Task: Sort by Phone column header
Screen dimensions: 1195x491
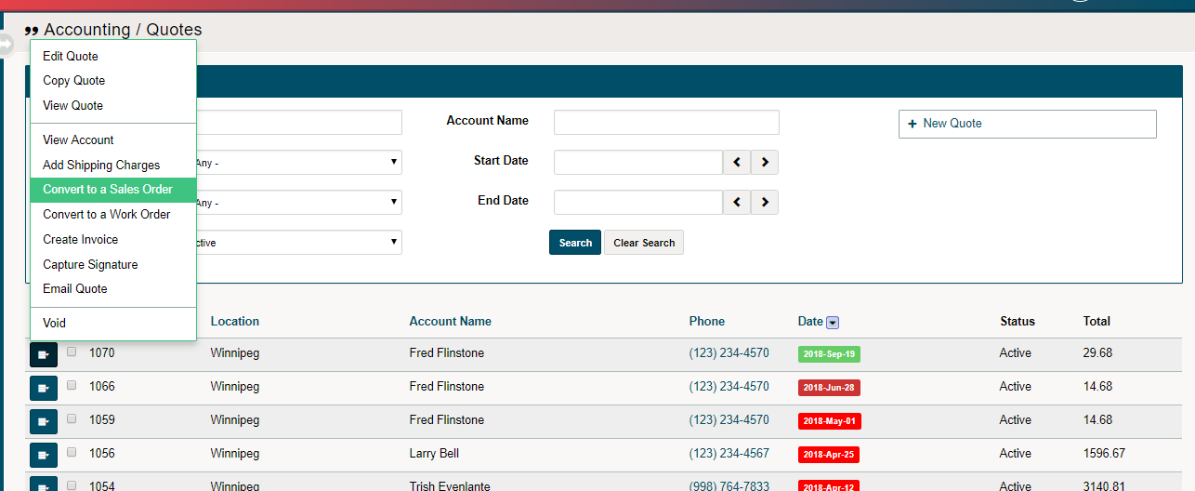Action: pos(707,322)
